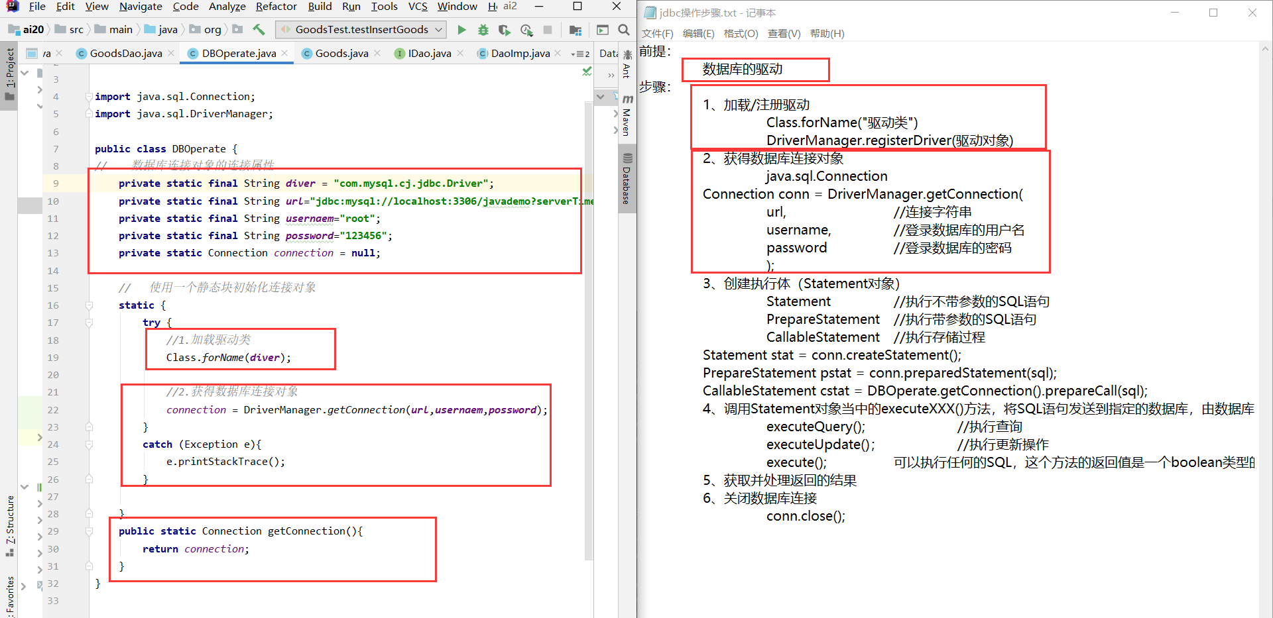This screenshot has width=1273, height=618.
Task: Open Notepad 帮助(H) menu
Action: [x=827, y=34]
